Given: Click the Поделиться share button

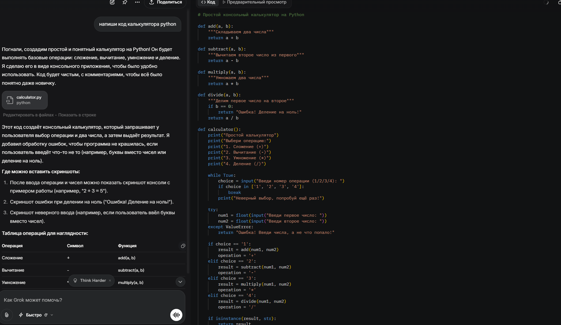Looking at the screenshot, I should [165, 2].
